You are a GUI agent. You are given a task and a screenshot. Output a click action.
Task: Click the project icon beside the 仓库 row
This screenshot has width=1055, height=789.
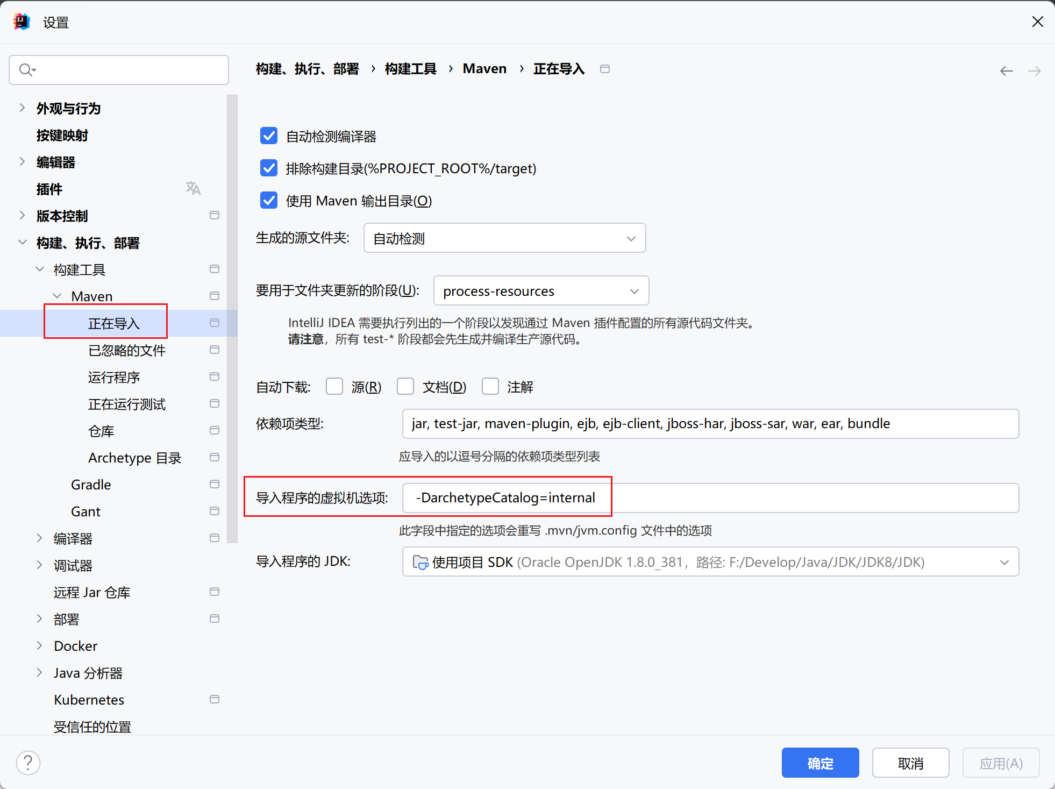215,430
